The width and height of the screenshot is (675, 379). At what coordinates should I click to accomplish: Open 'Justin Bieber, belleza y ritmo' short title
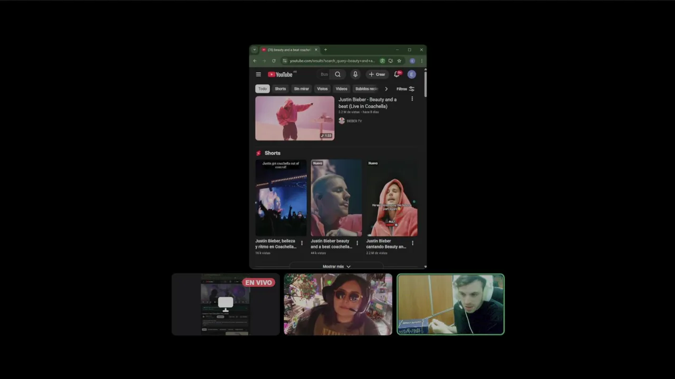click(276, 244)
